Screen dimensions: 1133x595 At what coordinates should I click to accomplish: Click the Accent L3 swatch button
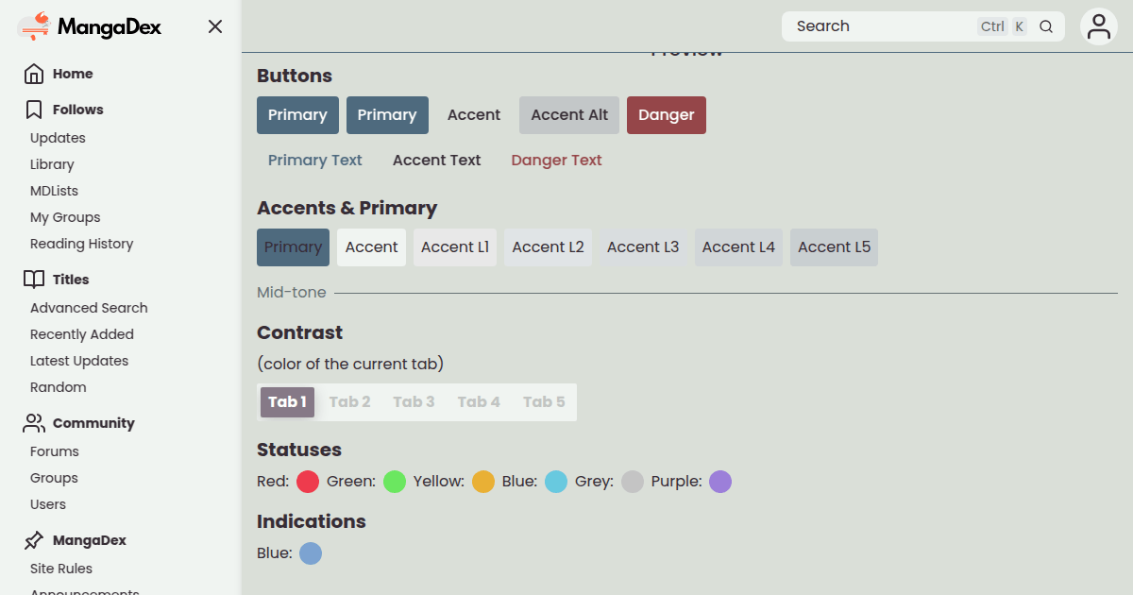pyautogui.click(x=642, y=247)
